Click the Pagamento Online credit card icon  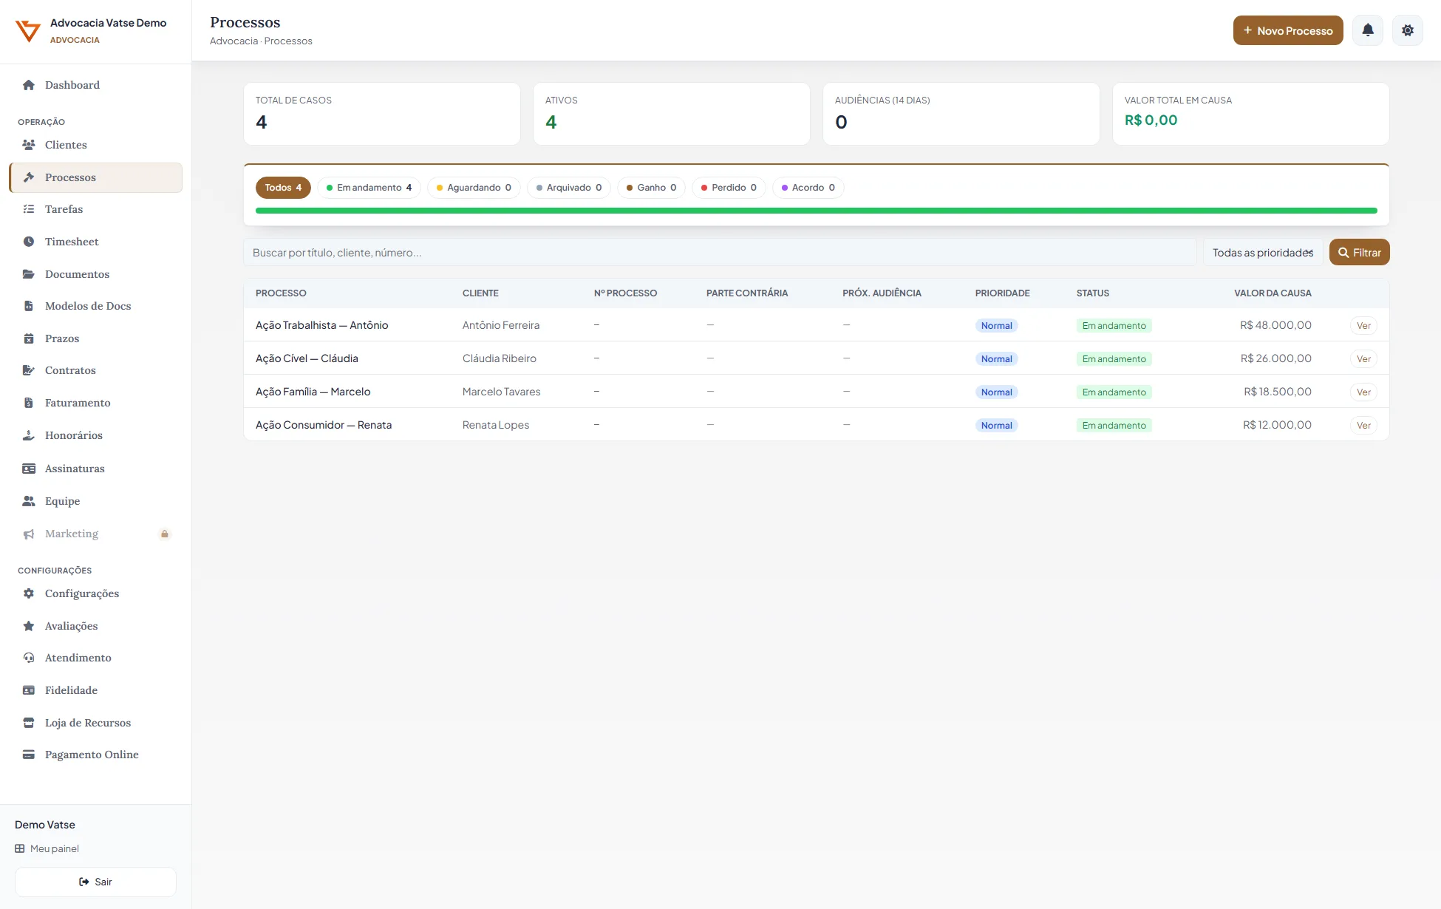[x=29, y=755]
